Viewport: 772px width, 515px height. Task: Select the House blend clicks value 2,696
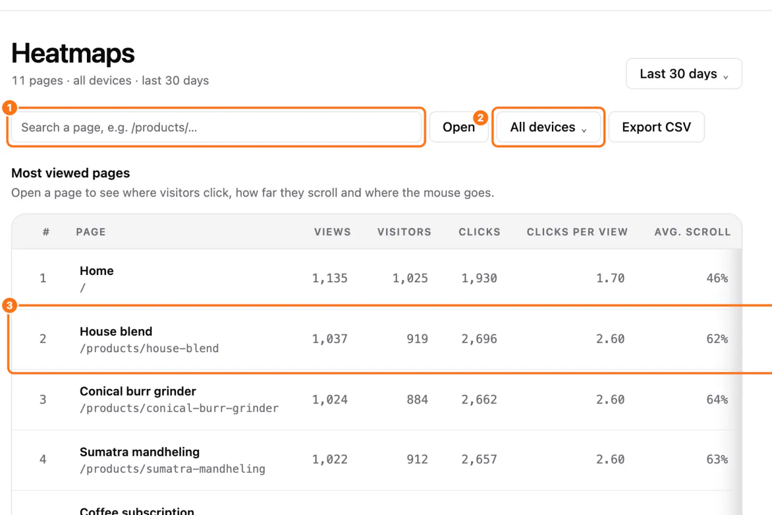(479, 339)
